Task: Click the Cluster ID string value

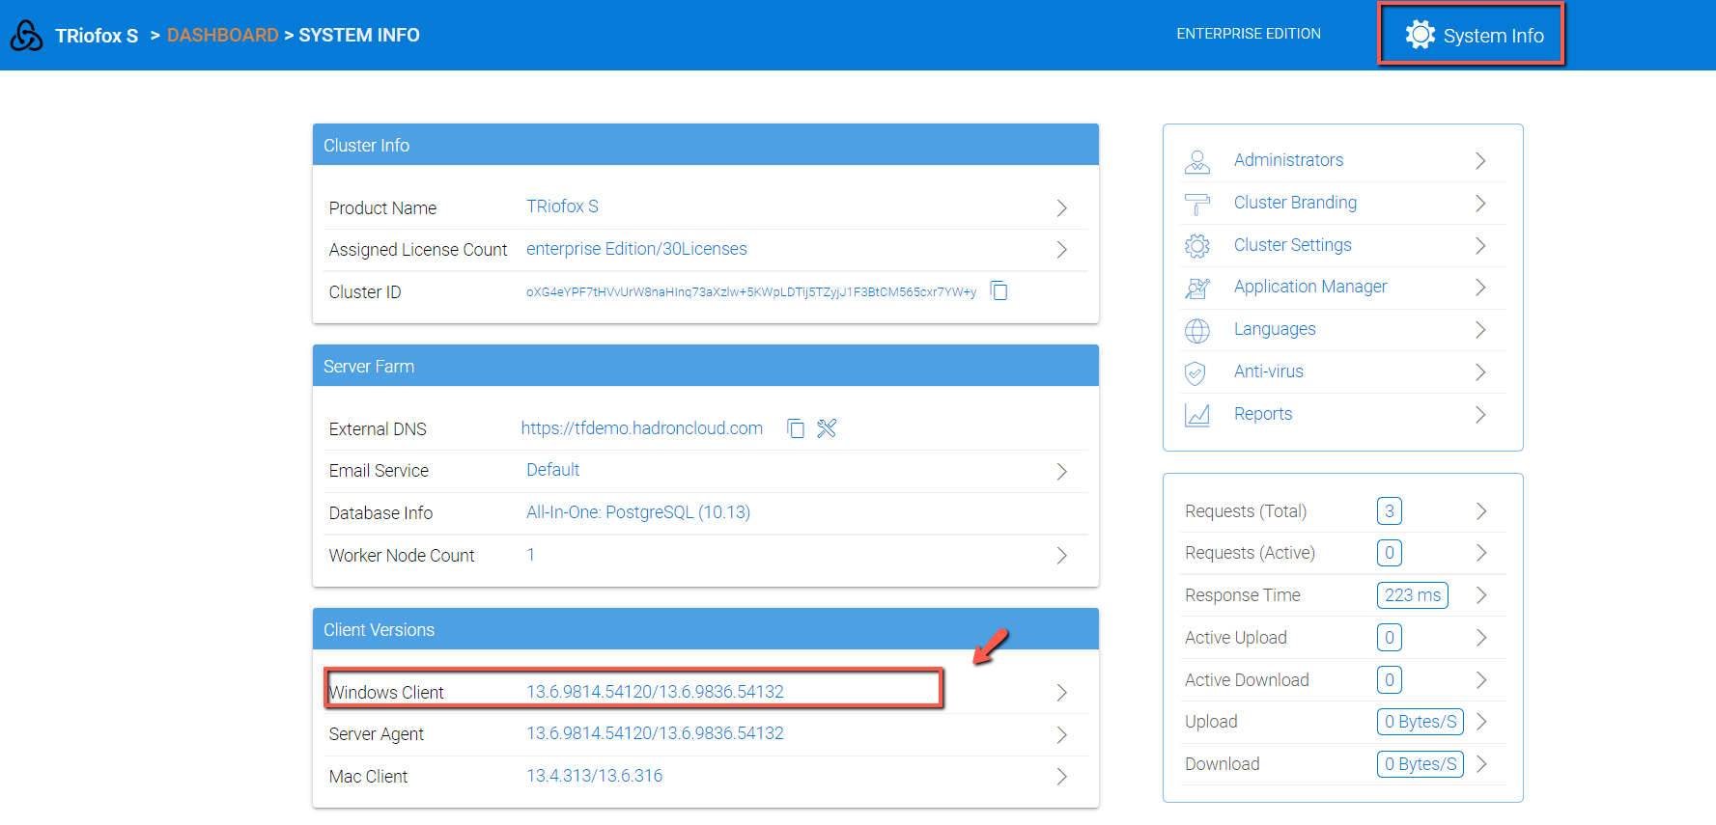Action: point(751,292)
